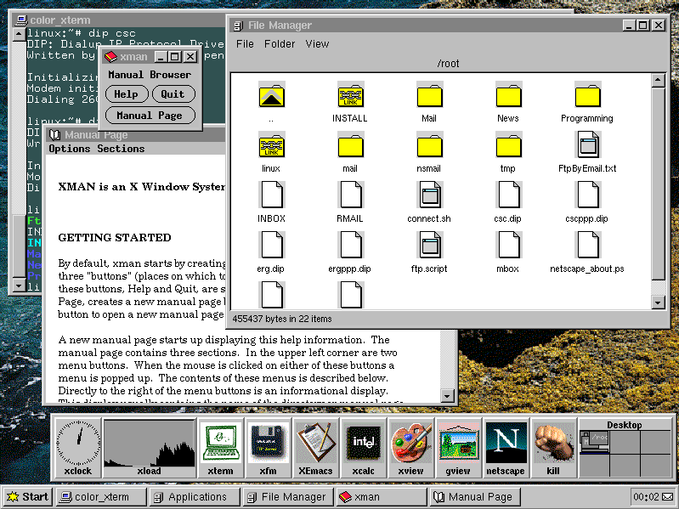
Task: Open the Sections menu in Manual Page
Action: click(121, 149)
